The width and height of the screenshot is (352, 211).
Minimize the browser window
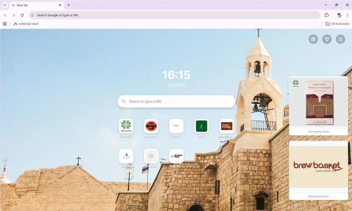(x=326, y=5)
